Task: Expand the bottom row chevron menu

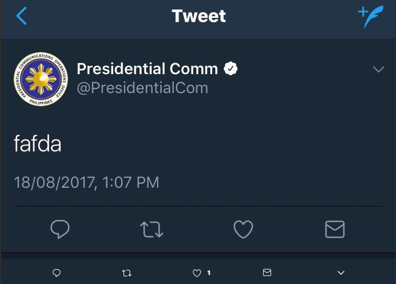Action: (x=341, y=272)
